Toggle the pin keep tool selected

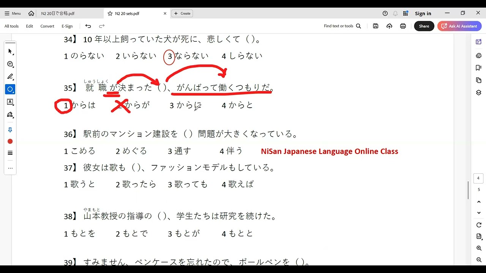[x=10, y=130]
